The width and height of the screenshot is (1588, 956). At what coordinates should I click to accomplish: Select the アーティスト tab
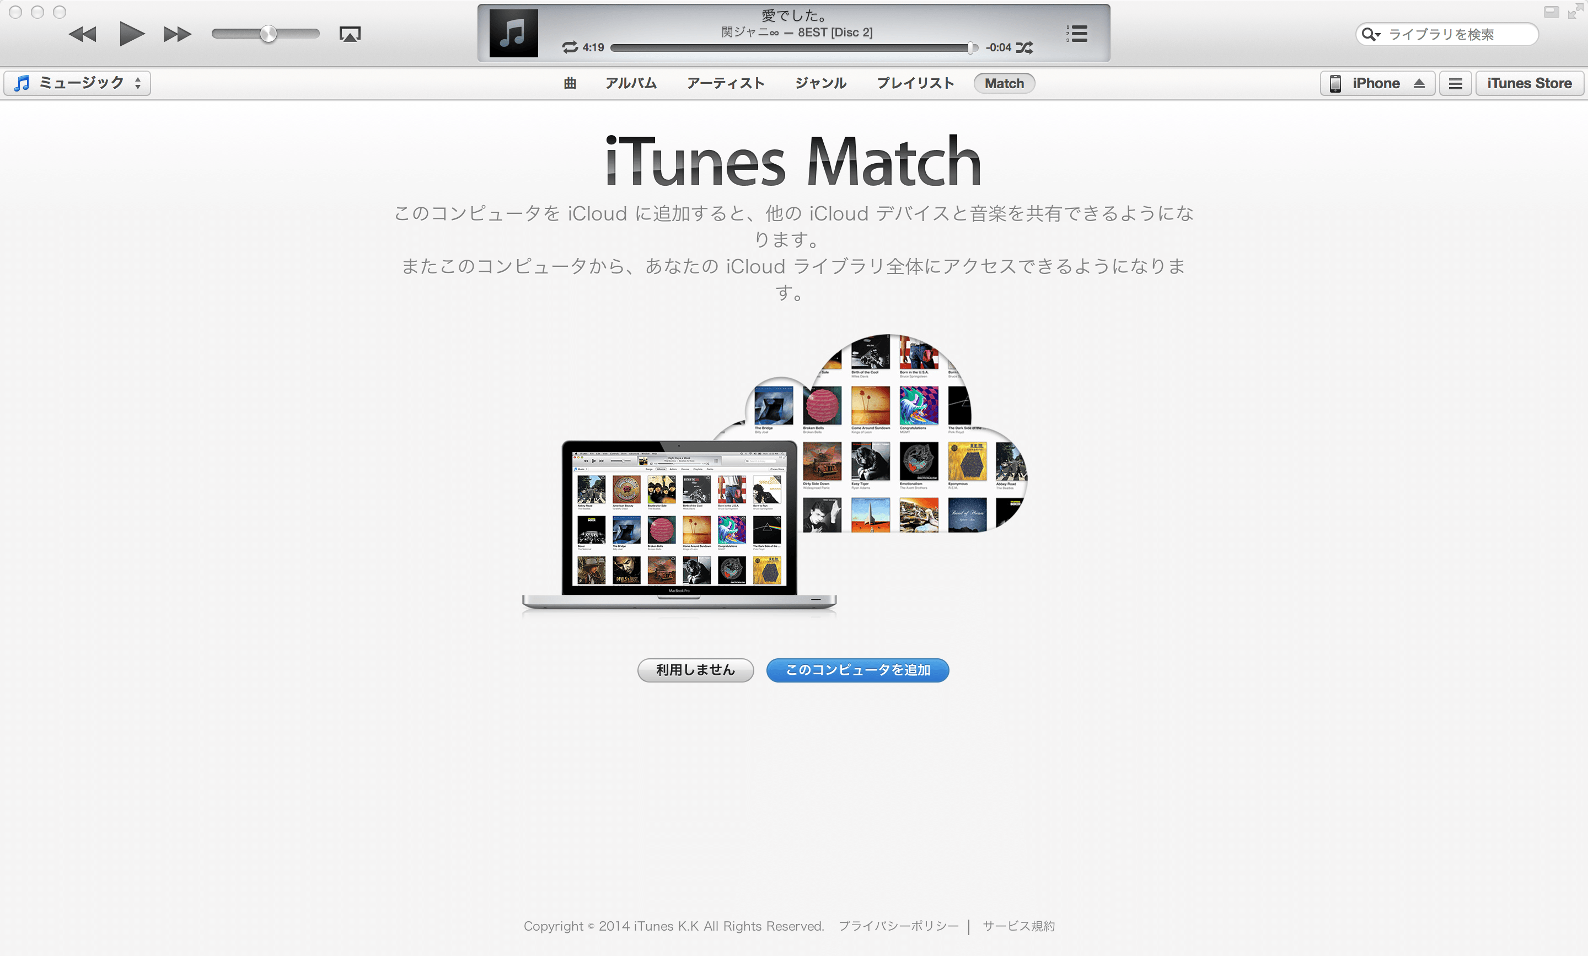[x=726, y=82]
